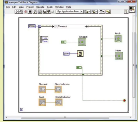Click the loop stop condition terminal
The image size is (138, 122).
click(x=124, y=101)
